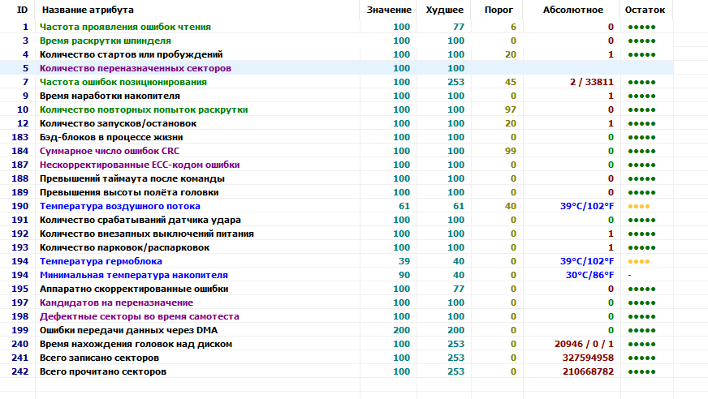Click absolute value 210668782
The image size is (708, 399).
[x=588, y=372]
